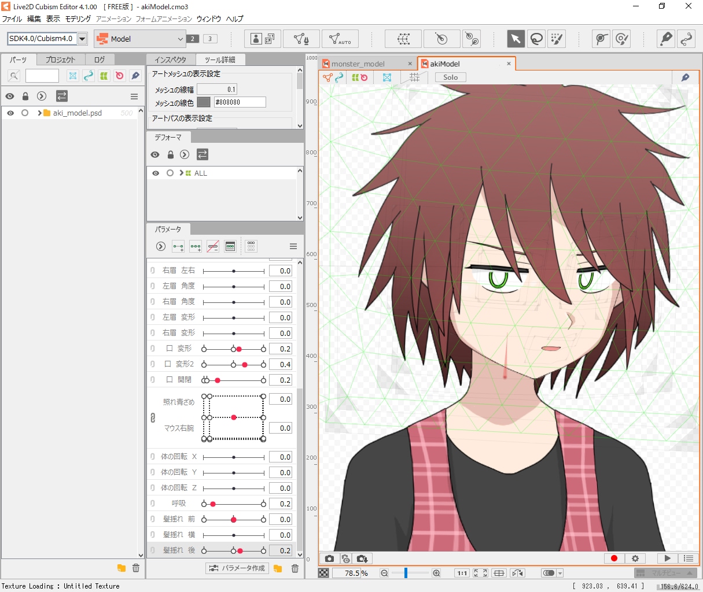Start recording with the red record button
The width and height of the screenshot is (703, 592).
(x=614, y=558)
